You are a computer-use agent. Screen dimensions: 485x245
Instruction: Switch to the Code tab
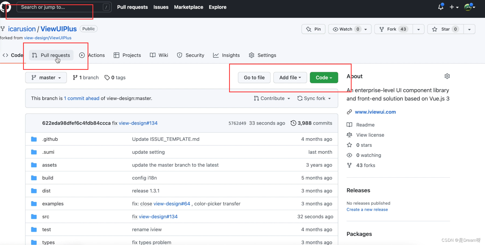(13, 55)
